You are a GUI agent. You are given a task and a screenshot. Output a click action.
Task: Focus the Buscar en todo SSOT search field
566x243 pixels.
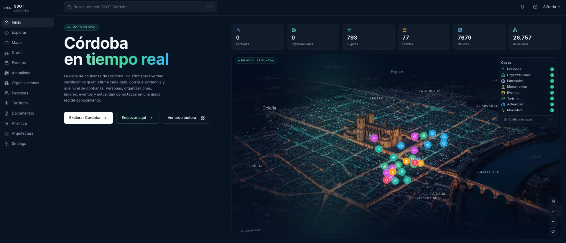coord(140,7)
